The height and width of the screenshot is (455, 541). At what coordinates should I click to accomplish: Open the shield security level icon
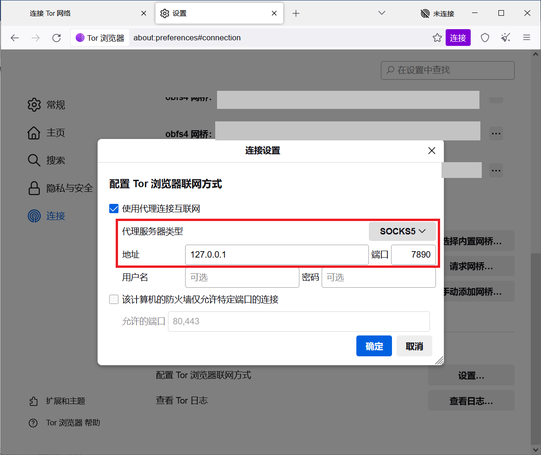tap(485, 38)
